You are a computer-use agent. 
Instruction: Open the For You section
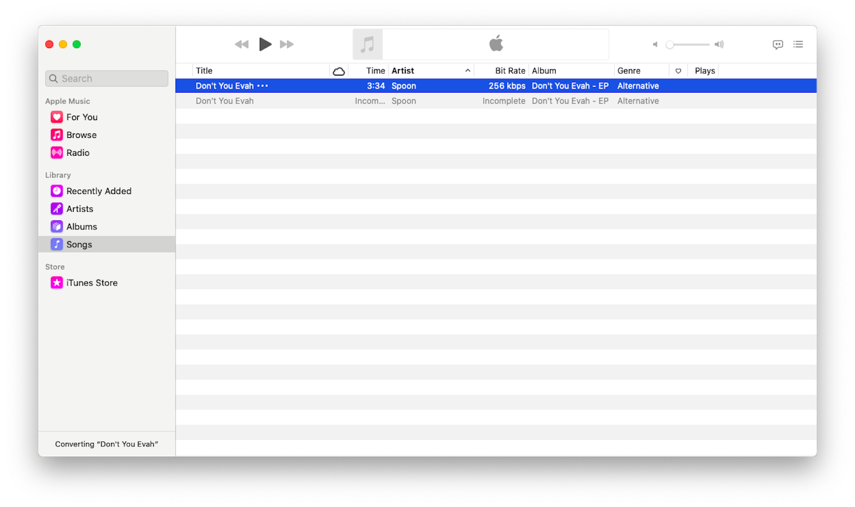82,117
